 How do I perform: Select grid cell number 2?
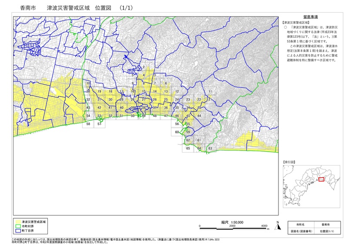coord(143,67)
